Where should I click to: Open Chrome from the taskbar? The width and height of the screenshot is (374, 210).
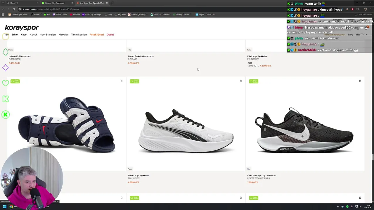[11, 206]
